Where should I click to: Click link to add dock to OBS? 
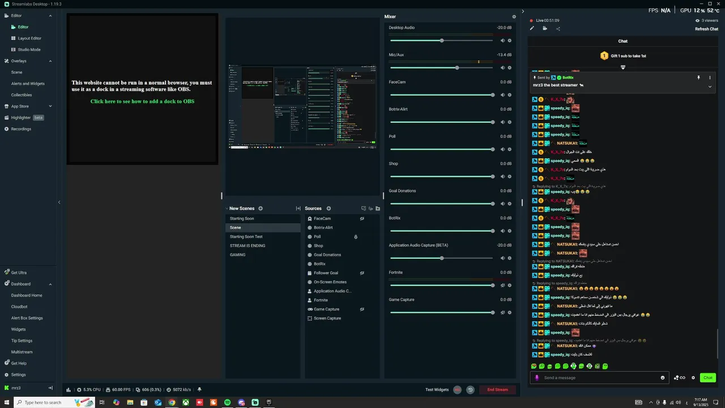pyautogui.click(x=142, y=101)
